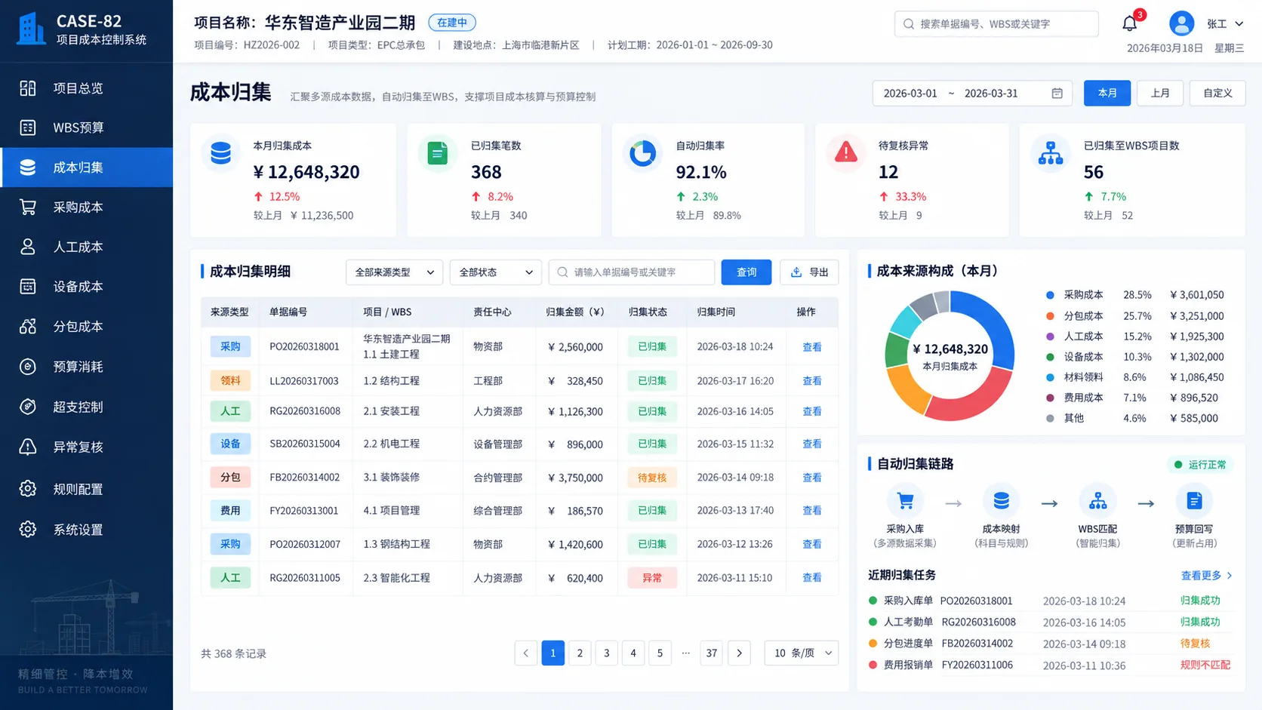Viewport: 1262px width, 710px height.
Task: Click the 本月 period button
Action: (x=1107, y=93)
